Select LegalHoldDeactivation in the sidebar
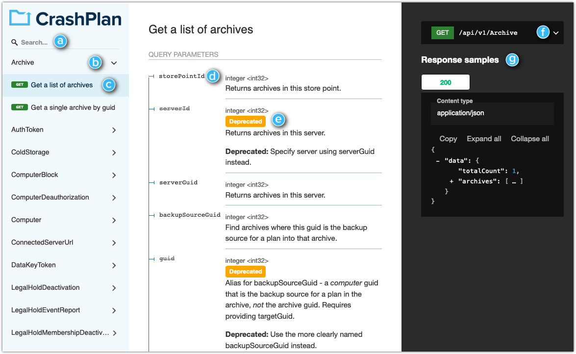Image resolution: width=576 pixels, height=354 pixels. point(45,287)
